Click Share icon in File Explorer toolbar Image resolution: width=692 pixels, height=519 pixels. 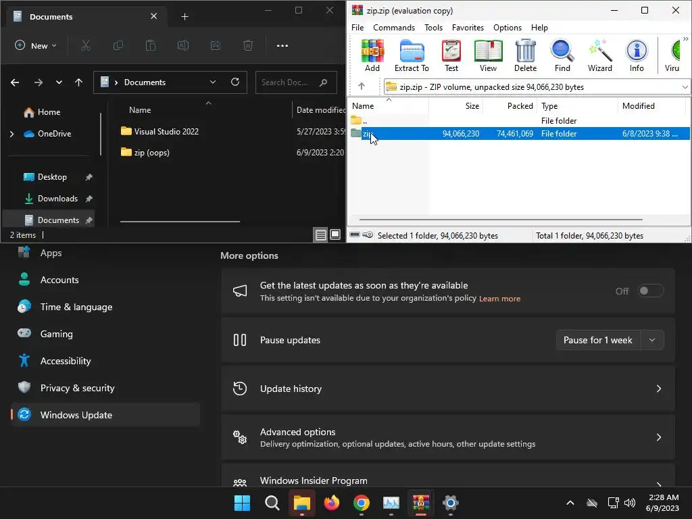point(216,45)
